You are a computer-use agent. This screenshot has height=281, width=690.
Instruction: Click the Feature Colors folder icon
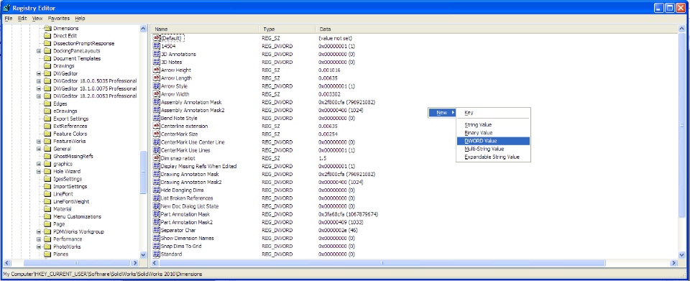click(47, 134)
